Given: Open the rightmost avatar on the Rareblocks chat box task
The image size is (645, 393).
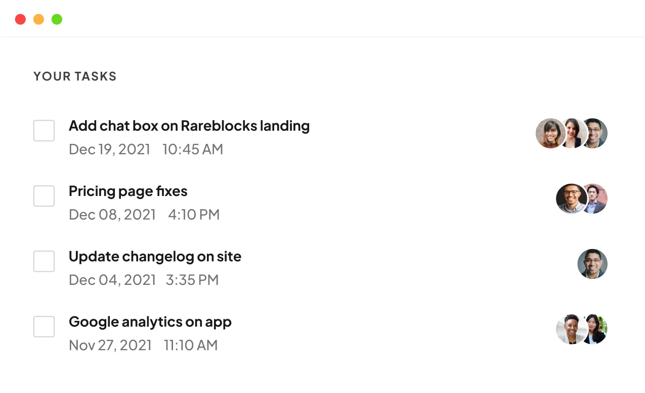Looking at the screenshot, I should coord(596,133).
